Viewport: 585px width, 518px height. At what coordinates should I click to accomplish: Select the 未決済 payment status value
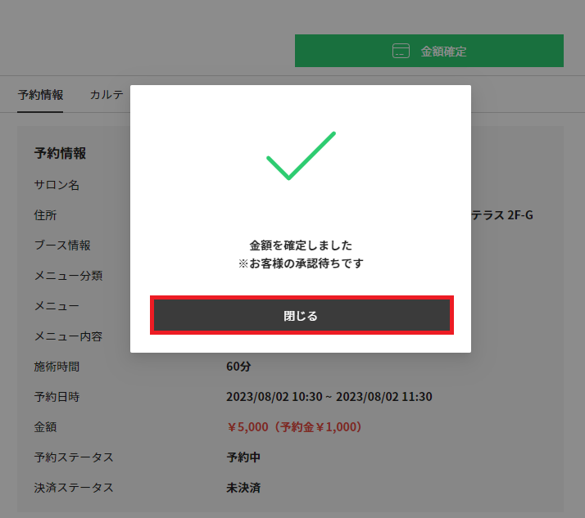(x=243, y=488)
